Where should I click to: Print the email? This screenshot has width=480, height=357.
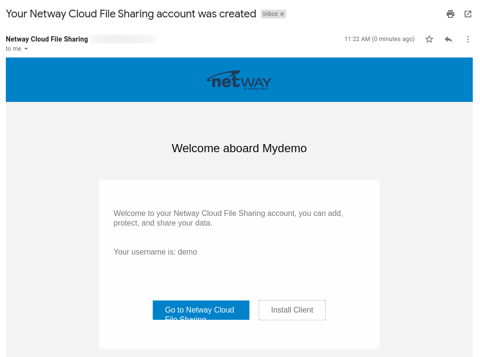coord(450,14)
